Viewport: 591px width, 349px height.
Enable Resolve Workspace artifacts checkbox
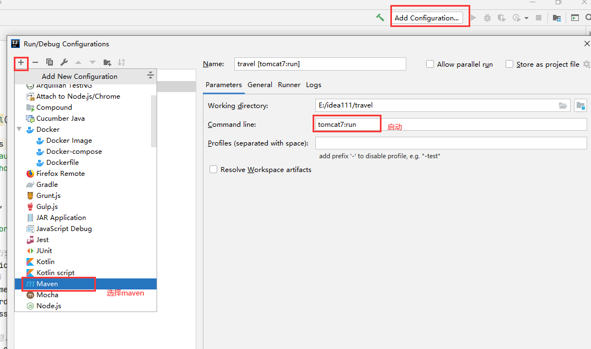click(213, 170)
